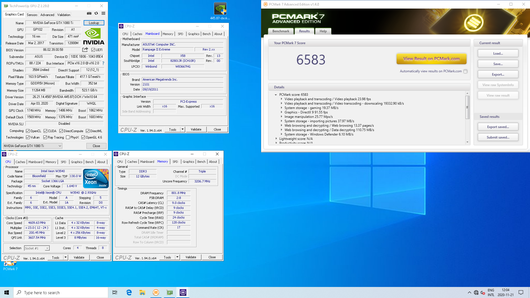This screenshot has width=530, height=298.
Task: Show hidden system tray icons
Action: pos(469,292)
